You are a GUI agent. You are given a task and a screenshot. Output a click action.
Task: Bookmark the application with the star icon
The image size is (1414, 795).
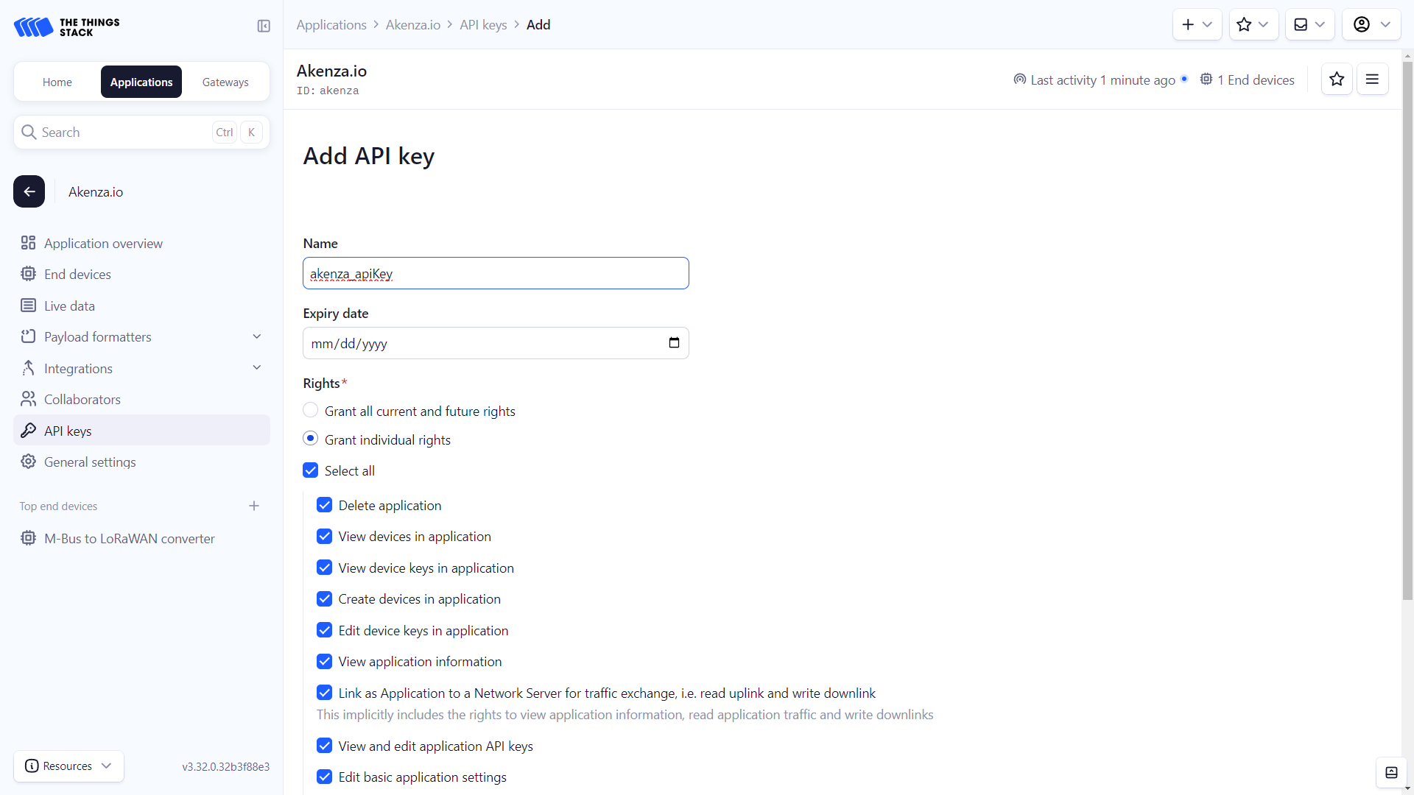pos(1337,79)
